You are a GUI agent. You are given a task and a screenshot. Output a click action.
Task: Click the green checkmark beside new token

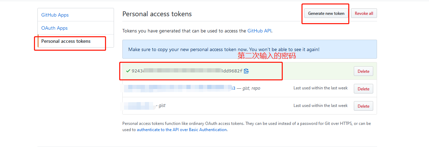coord(128,71)
